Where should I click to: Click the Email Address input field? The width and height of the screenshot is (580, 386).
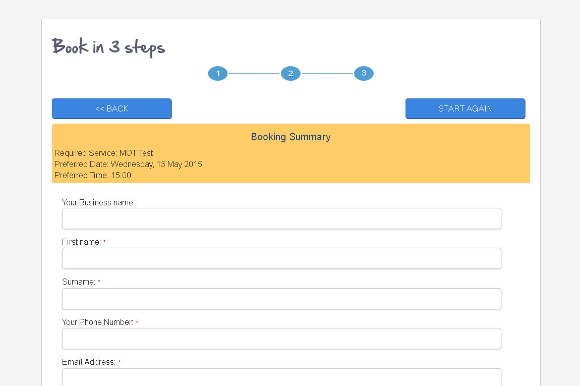click(x=281, y=377)
